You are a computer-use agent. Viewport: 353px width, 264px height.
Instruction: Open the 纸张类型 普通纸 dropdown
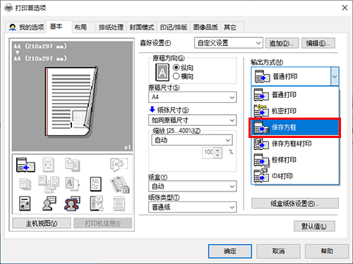point(192,207)
